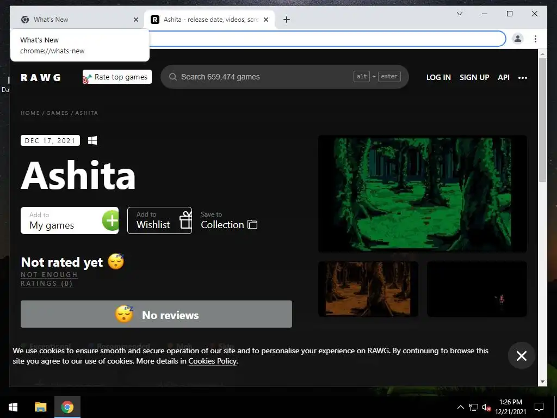Click the Chrome profile avatar icon
Screen dimensions: 557x418
tap(518, 39)
